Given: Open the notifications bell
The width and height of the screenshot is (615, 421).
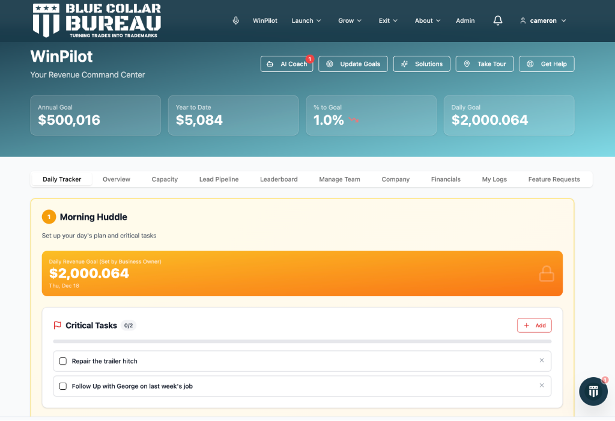Looking at the screenshot, I should tap(498, 20).
